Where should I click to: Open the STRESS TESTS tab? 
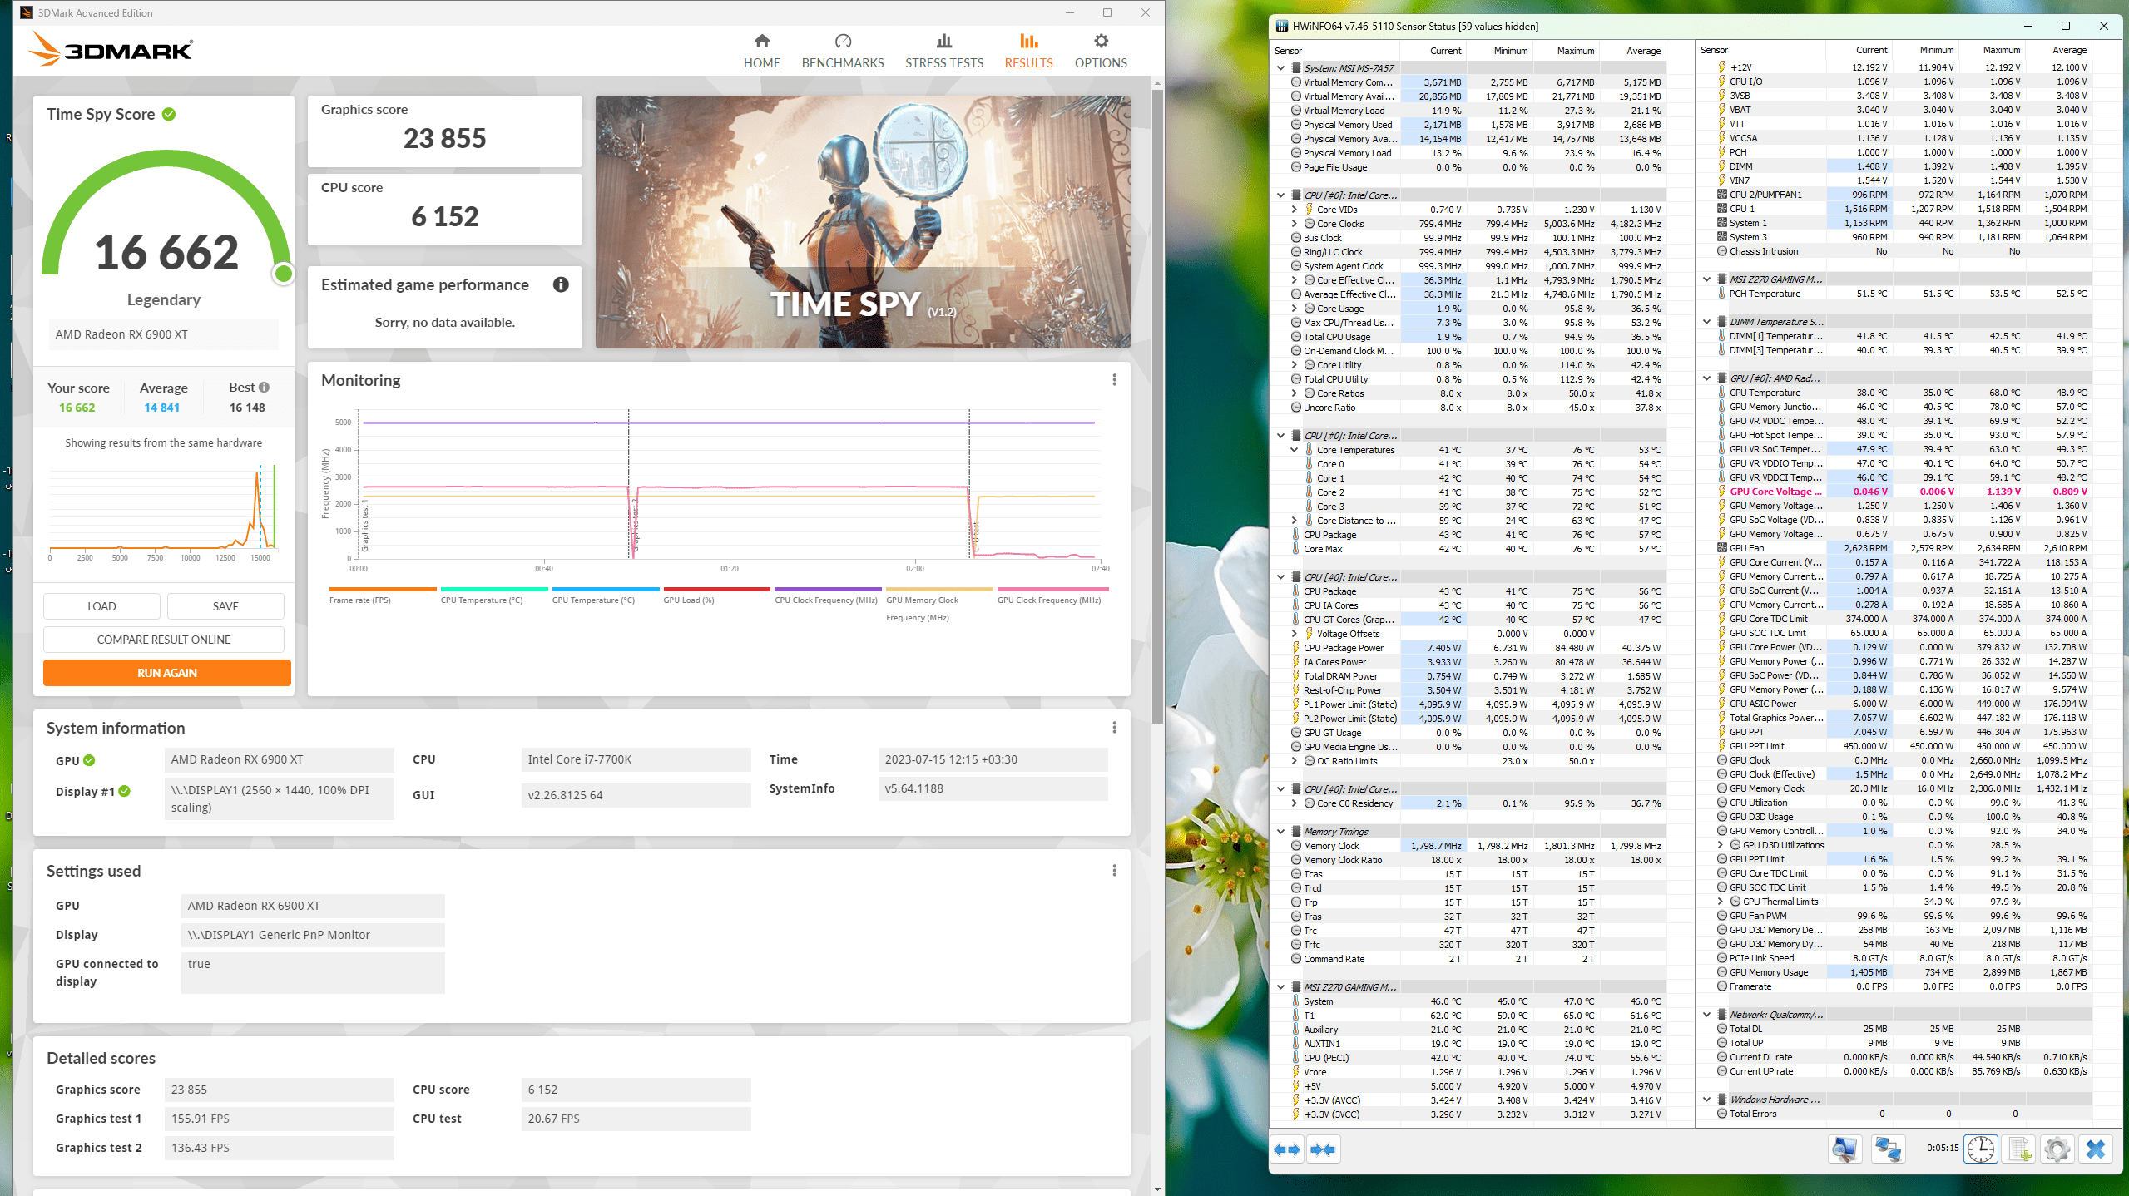click(x=943, y=51)
